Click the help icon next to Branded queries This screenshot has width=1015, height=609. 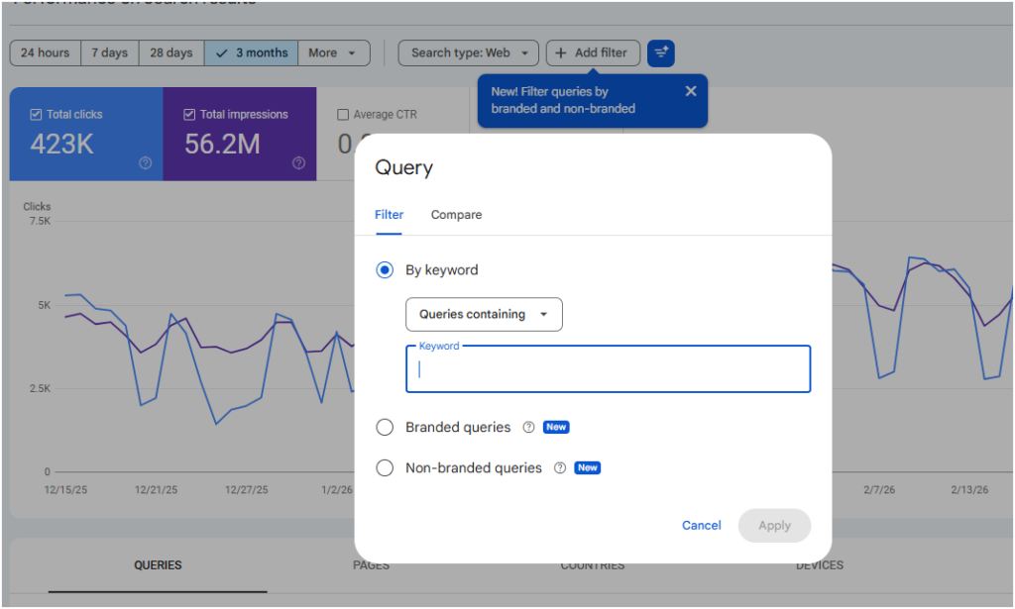[526, 427]
